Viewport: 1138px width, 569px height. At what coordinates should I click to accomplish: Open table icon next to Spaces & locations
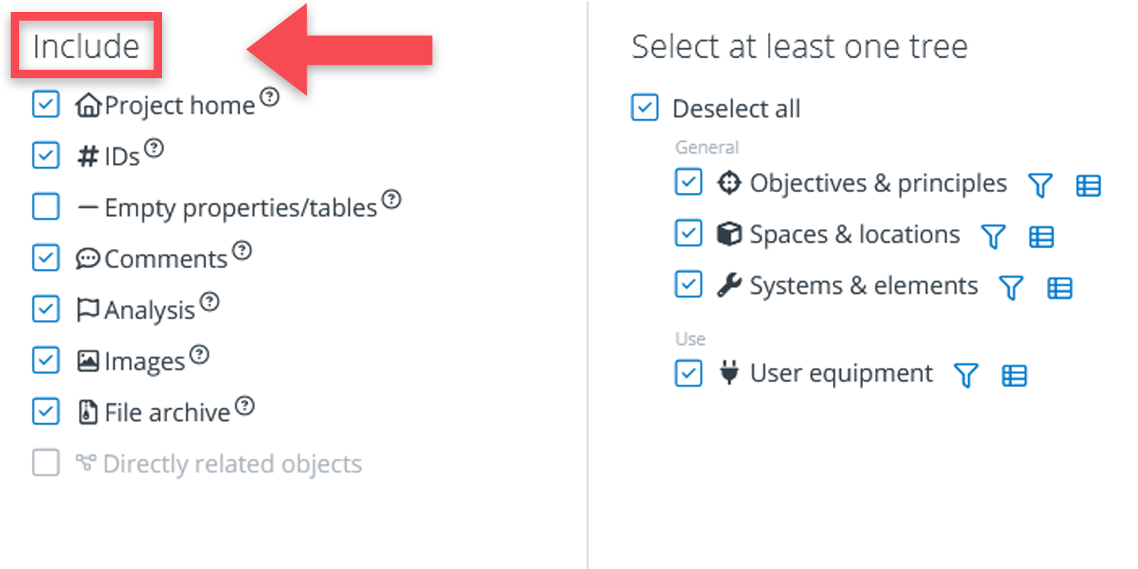point(1041,237)
